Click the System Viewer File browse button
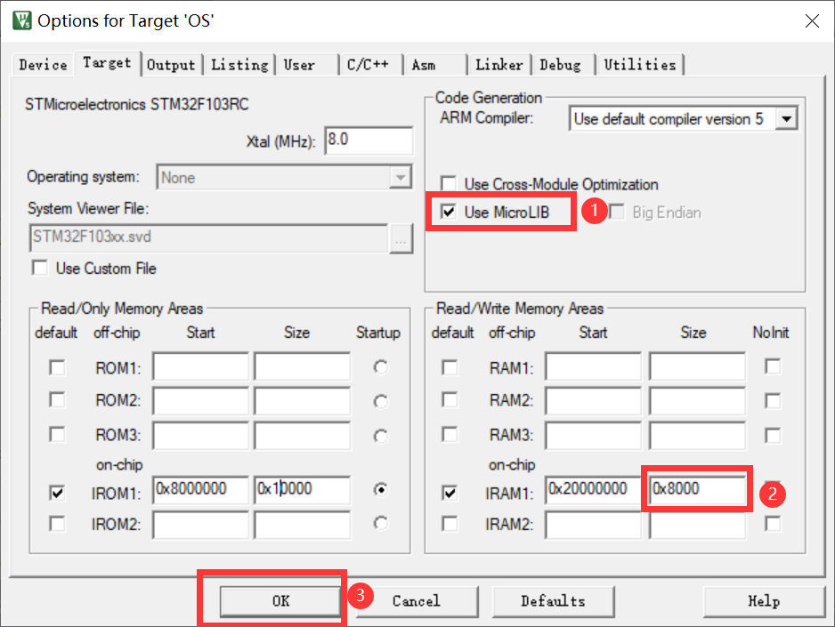 (401, 238)
